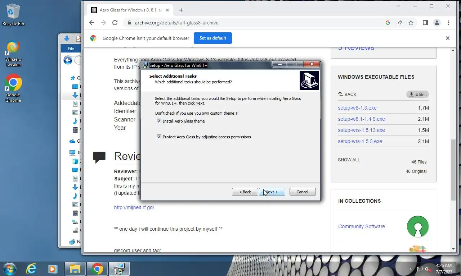This screenshot has width=461, height=276.
Task: Click the Quick access star in Explorer
Action: point(73,78)
